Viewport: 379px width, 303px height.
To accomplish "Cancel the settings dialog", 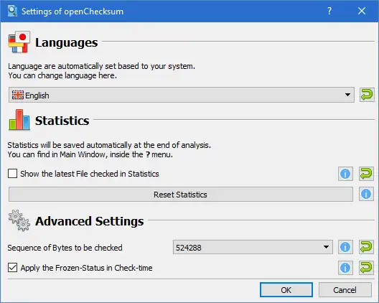I will point(345,289).
